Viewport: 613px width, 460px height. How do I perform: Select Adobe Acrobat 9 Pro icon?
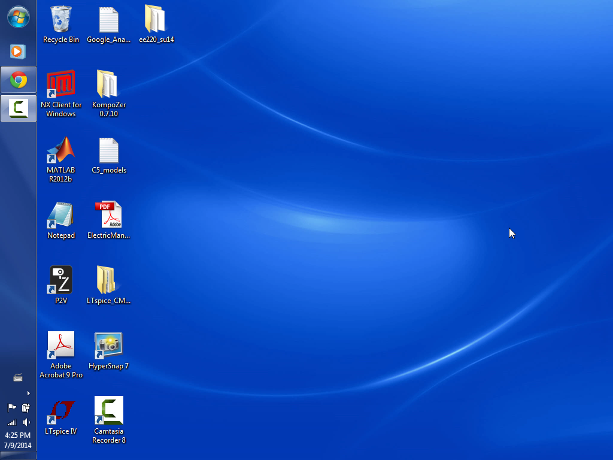(x=61, y=346)
